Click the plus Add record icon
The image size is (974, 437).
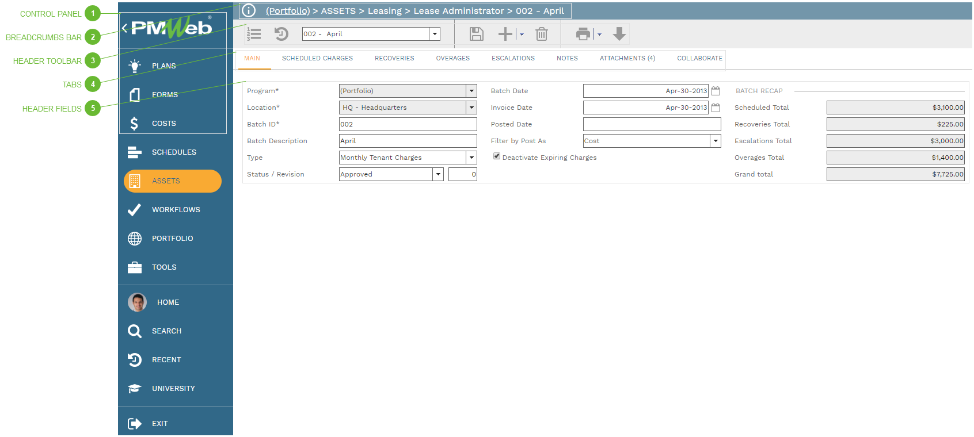[x=505, y=34]
